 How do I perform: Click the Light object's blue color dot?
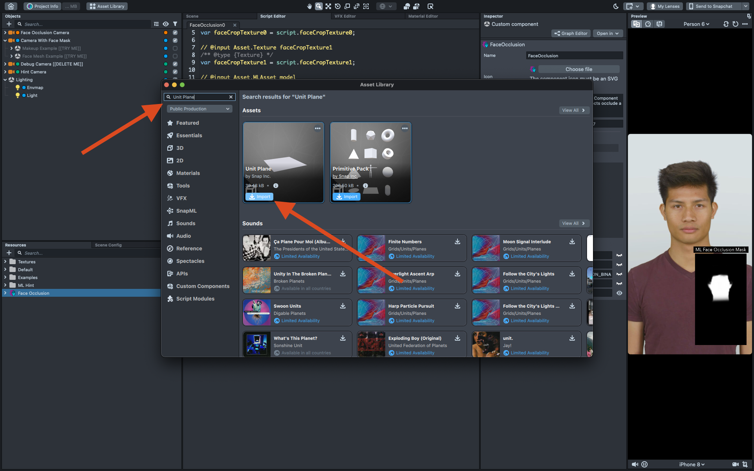(24, 95)
